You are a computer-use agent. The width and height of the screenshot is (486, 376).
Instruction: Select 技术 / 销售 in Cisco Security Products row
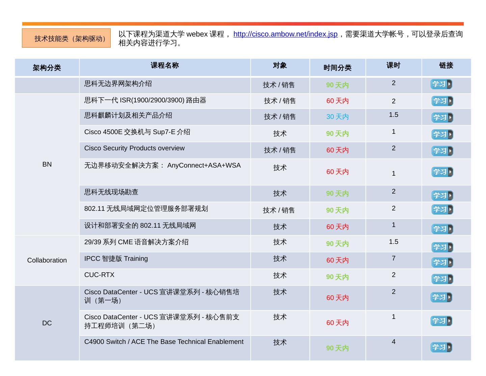[280, 150]
